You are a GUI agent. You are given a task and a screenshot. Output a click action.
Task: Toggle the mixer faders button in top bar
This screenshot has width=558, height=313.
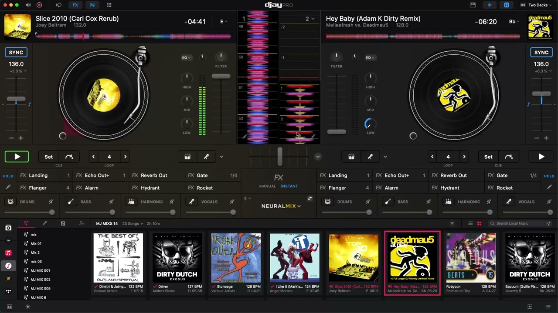pyautogui.click(x=506, y=5)
